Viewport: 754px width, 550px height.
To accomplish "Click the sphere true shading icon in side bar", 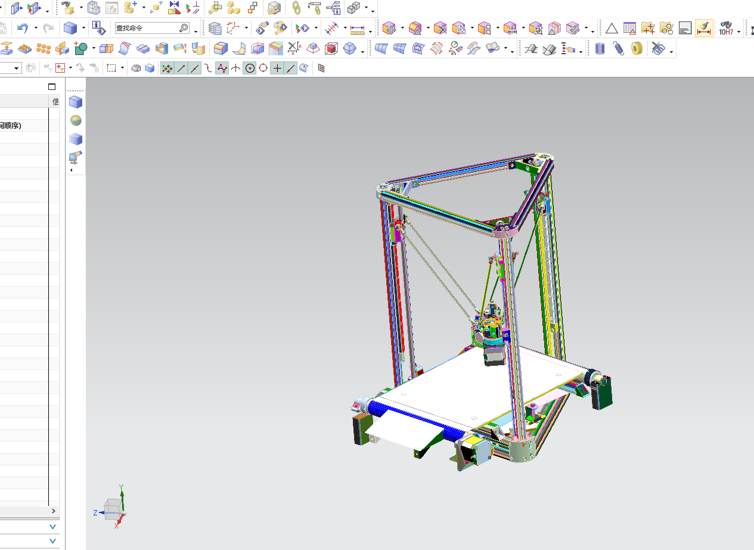I will pos(75,120).
